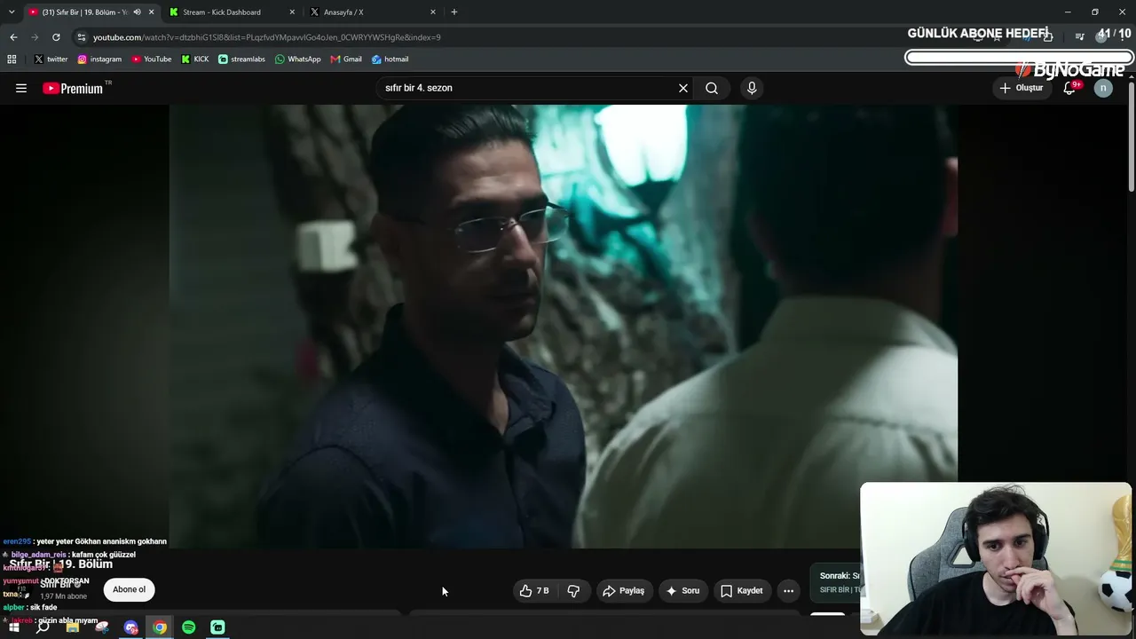Open the Oluştur create button
The width and height of the screenshot is (1136, 639).
tap(1022, 88)
